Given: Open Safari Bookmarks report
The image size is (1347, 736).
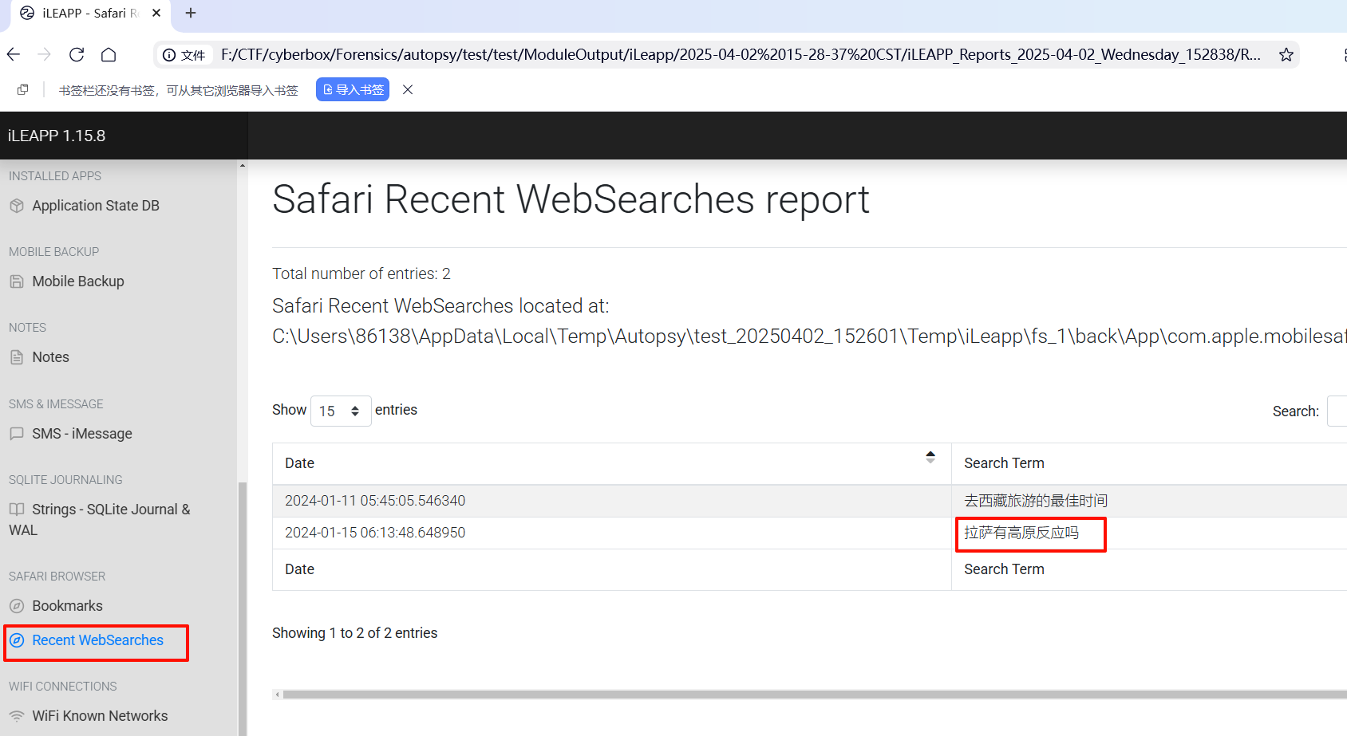Looking at the screenshot, I should 67,606.
